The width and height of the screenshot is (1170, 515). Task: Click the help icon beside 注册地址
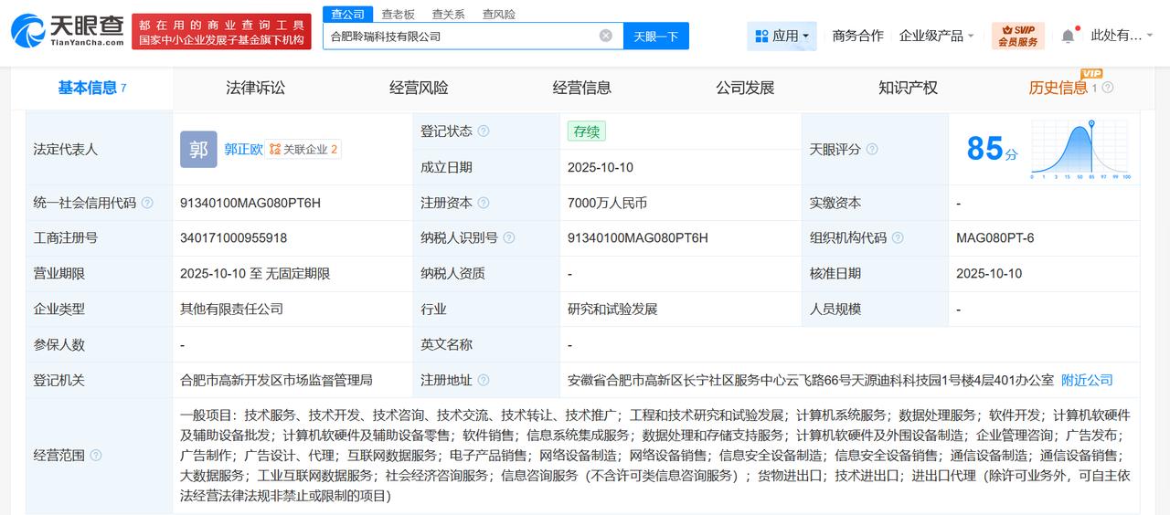coord(484,380)
